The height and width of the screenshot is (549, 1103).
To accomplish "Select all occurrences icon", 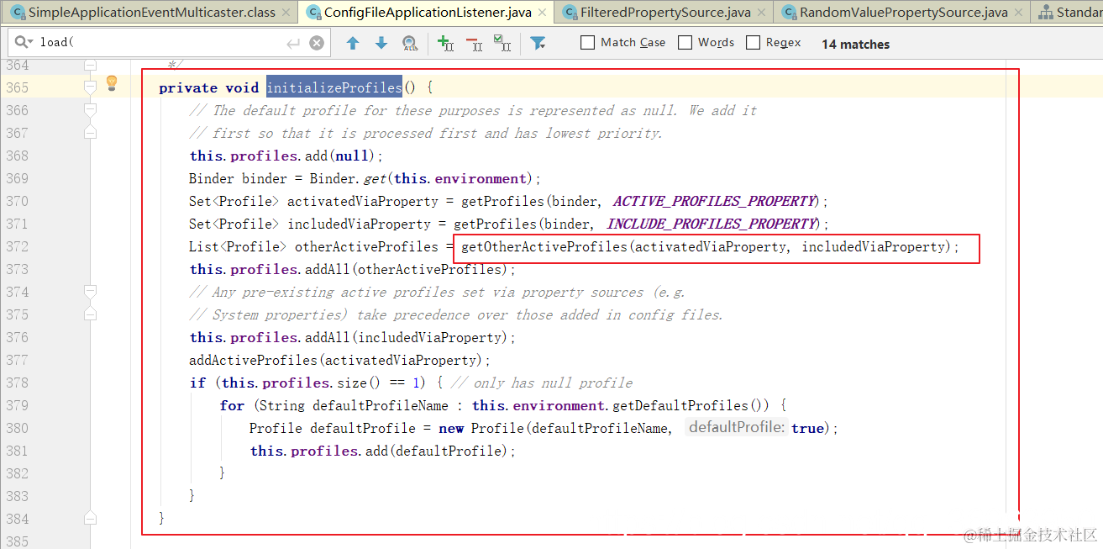I will pos(502,43).
